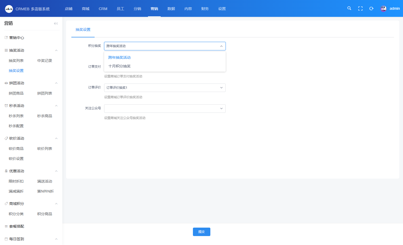Collapse the 拼团活动 menu group

pyautogui.click(x=56, y=83)
